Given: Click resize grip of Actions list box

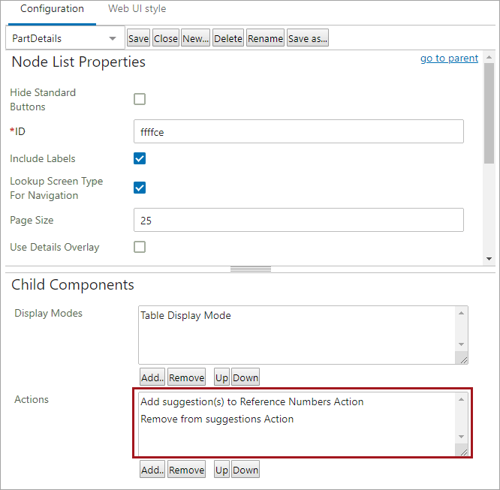Looking at the screenshot, I should tap(462, 451).
